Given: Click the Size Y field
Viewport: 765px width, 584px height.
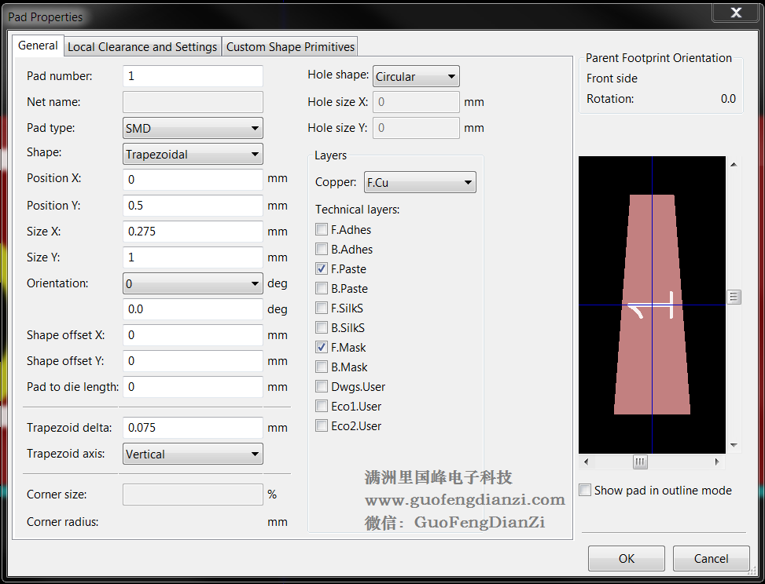Looking at the screenshot, I should click(193, 257).
